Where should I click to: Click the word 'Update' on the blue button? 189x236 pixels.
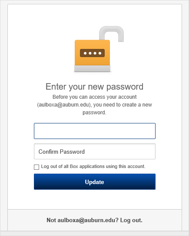point(95,182)
